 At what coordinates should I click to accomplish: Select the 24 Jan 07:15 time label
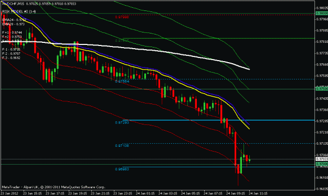[x=213, y=193]
